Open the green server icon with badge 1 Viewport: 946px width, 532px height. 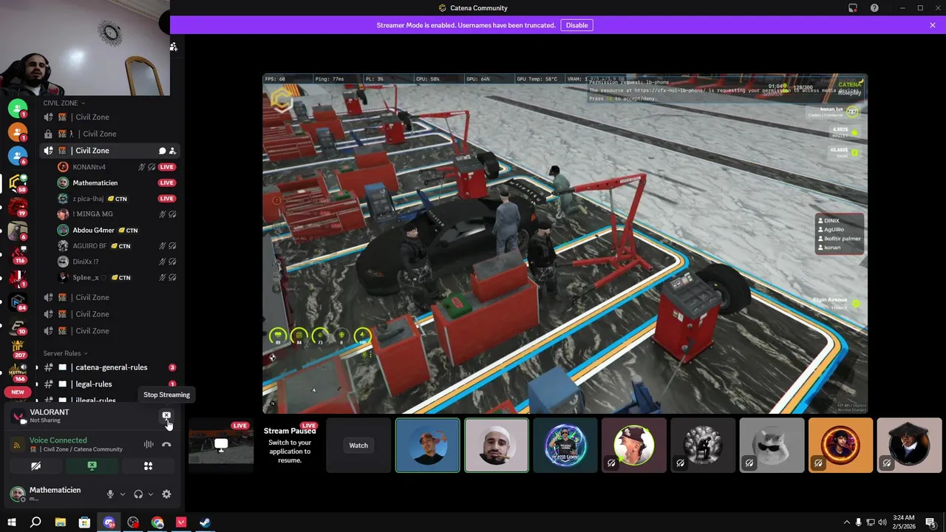[18, 109]
